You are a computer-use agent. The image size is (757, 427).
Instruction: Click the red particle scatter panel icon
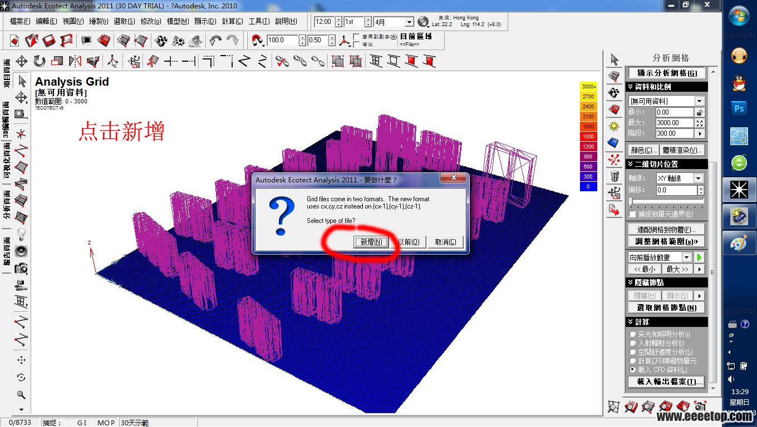coord(614,160)
